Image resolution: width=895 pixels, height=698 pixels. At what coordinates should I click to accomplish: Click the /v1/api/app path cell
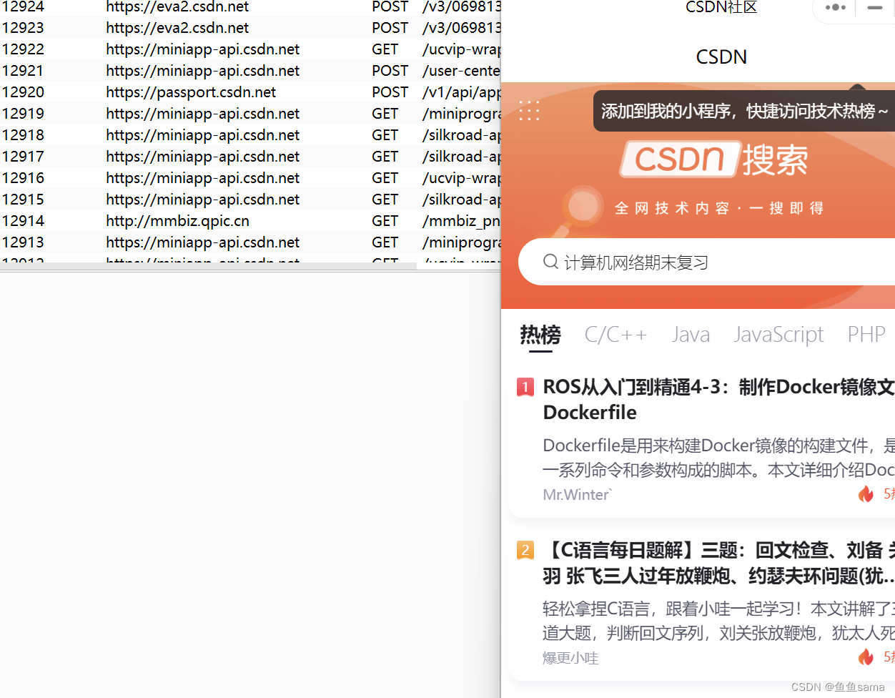tap(462, 92)
